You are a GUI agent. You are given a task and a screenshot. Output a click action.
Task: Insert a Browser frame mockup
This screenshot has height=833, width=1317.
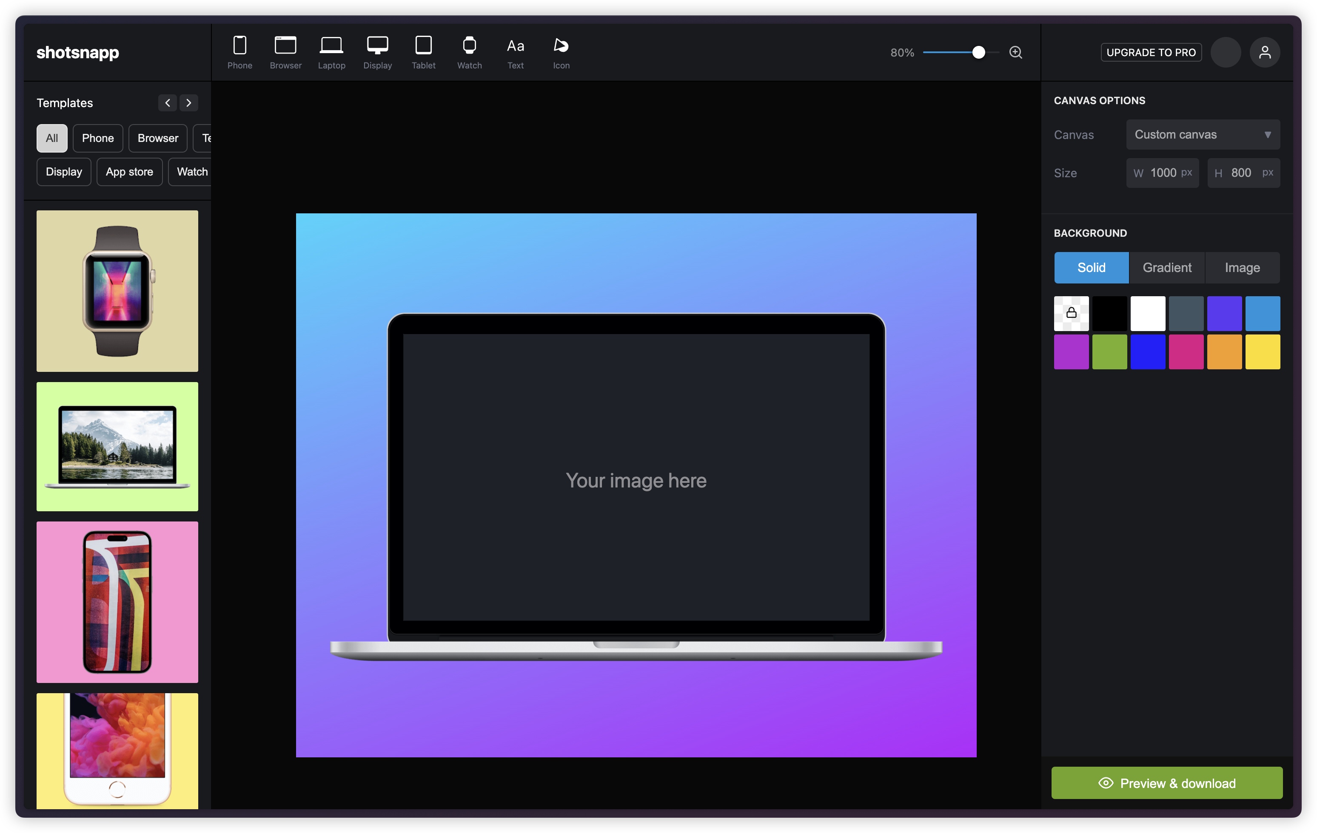pos(285,52)
